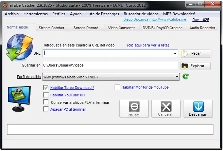Open the Archivo menu

coord(12,14)
